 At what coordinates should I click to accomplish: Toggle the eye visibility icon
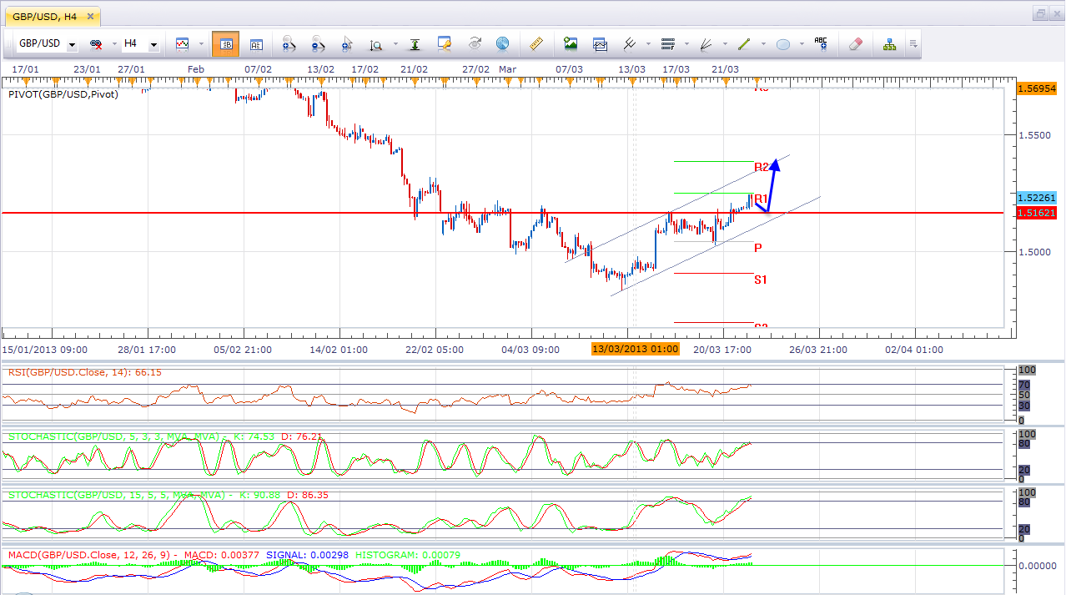click(x=475, y=43)
